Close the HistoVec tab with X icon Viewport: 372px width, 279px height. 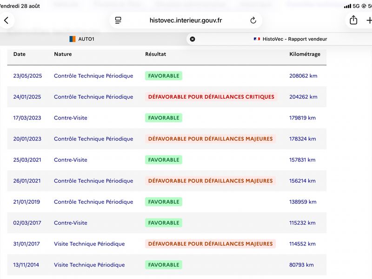point(193,39)
